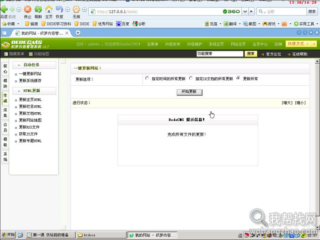This screenshot has width=320, height=240.
Task: Open the dropdown beside the paw icon
Action: pos(85,10)
